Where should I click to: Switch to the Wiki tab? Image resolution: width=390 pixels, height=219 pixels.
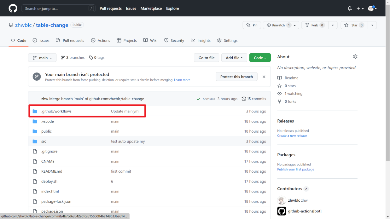[x=150, y=40]
